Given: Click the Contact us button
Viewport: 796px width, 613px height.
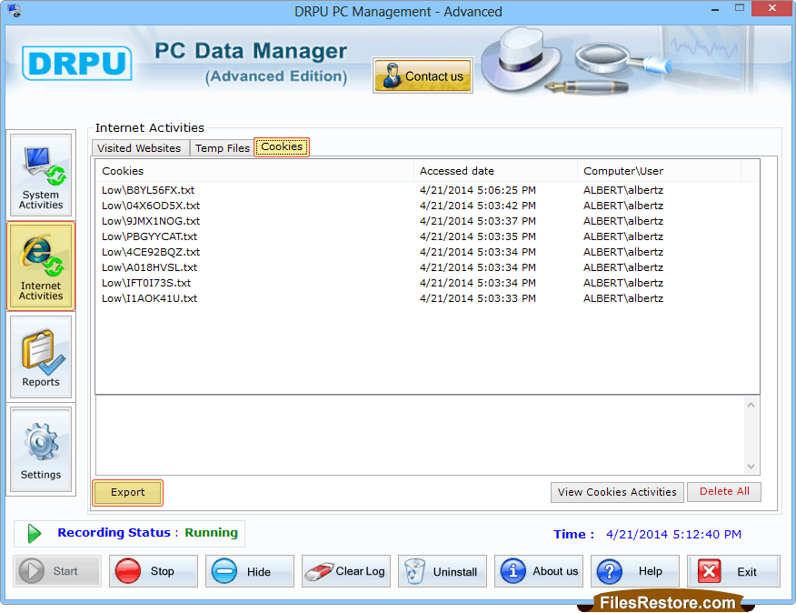Looking at the screenshot, I should (423, 75).
